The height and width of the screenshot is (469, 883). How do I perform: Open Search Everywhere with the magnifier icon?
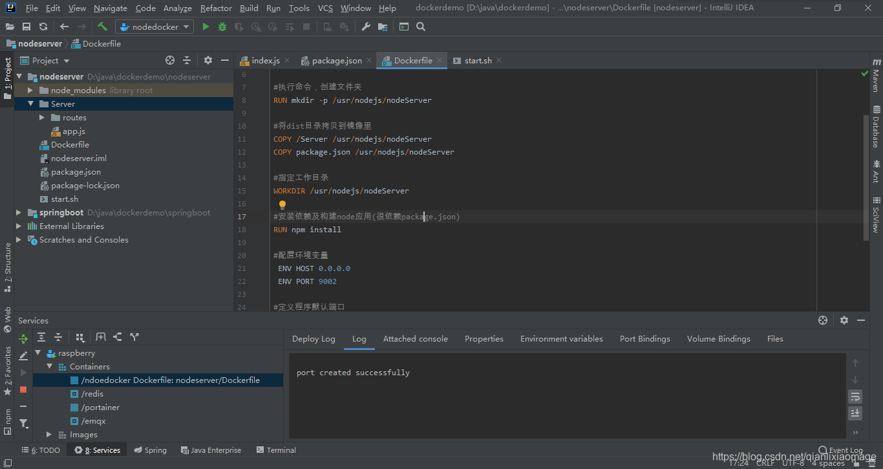421,27
